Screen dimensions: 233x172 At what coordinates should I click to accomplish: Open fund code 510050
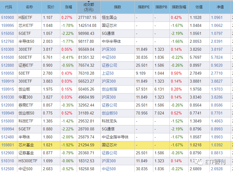[x=8, y=73]
